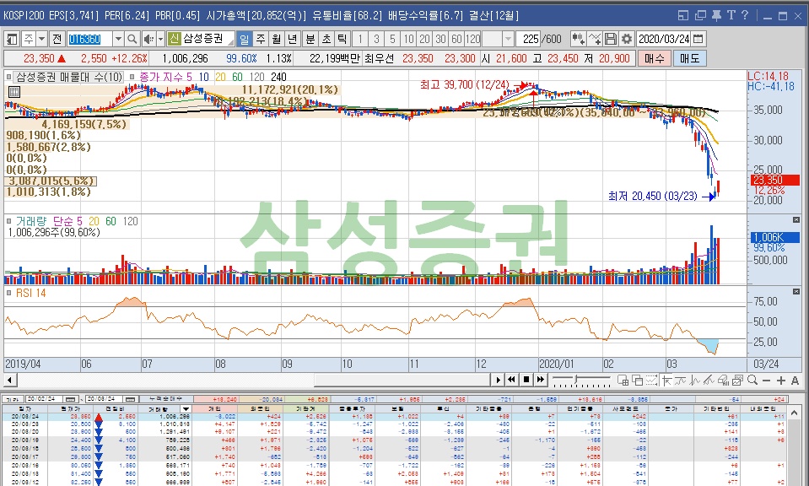This screenshot has width=809, height=486.
Task: Click the leftmost layout panel icon in toolbar
Action: pos(13,39)
